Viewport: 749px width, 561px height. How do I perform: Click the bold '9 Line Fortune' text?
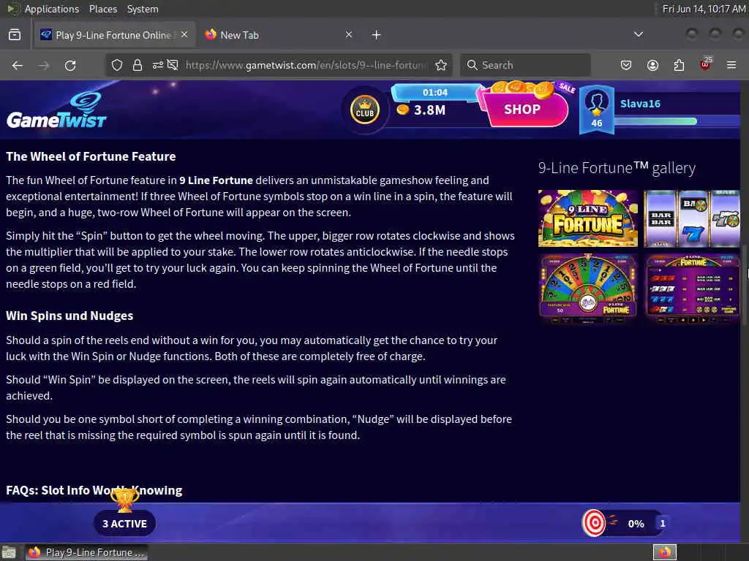pyautogui.click(x=216, y=180)
